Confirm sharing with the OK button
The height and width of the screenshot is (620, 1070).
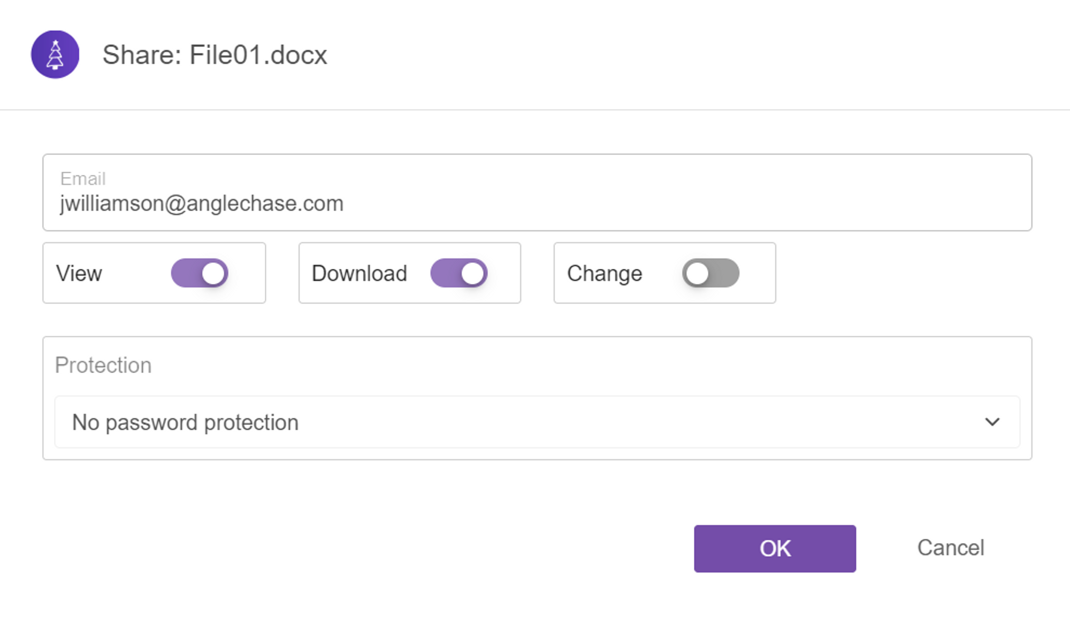[775, 548]
